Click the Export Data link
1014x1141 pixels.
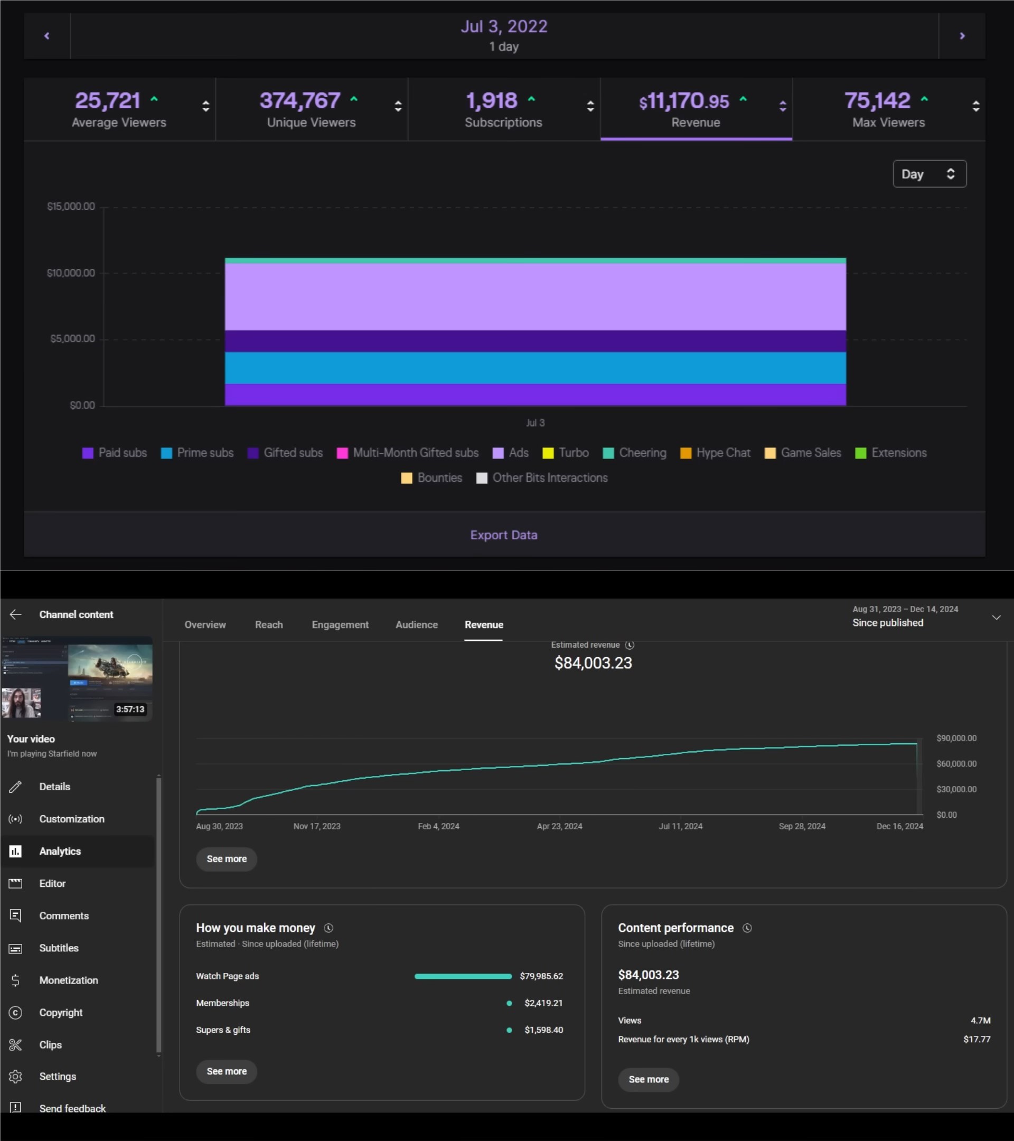click(503, 535)
